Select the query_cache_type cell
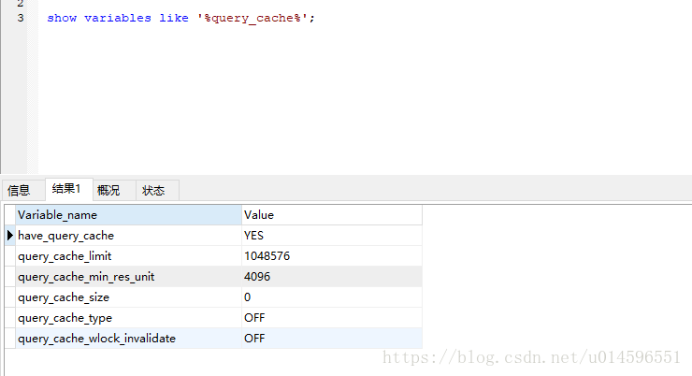692x376 pixels. click(128, 318)
